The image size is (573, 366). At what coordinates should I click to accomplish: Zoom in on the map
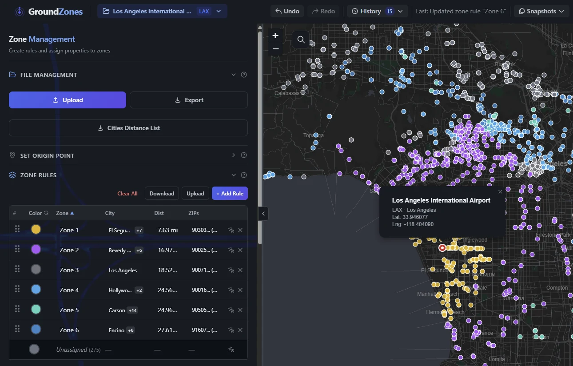(275, 36)
